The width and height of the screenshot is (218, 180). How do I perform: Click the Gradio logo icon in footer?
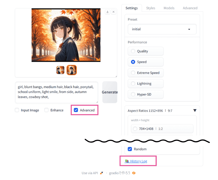click(134, 173)
